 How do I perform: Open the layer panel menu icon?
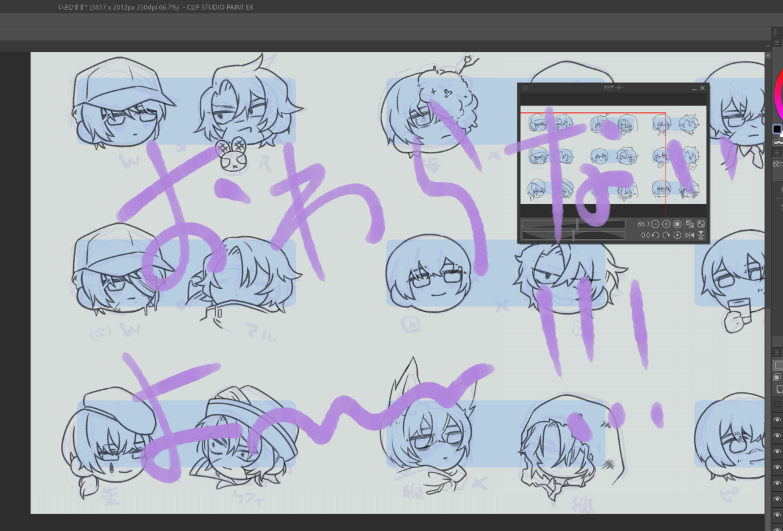777,352
